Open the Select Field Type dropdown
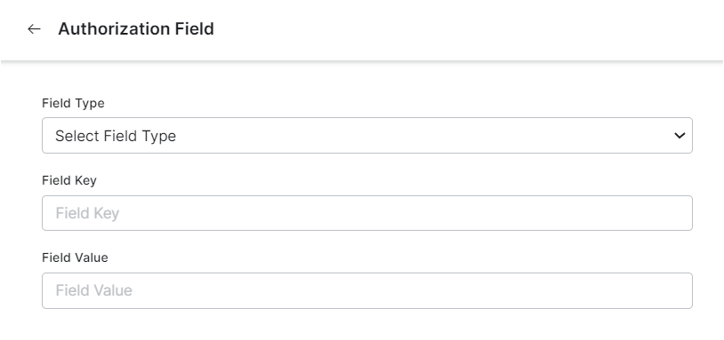 (367, 136)
